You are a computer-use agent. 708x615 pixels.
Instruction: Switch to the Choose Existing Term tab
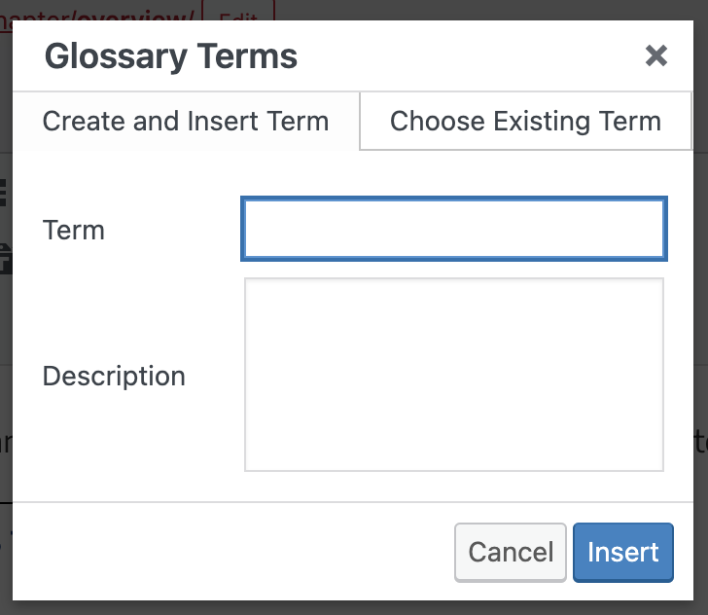pyautogui.click(x=525, y=122)
